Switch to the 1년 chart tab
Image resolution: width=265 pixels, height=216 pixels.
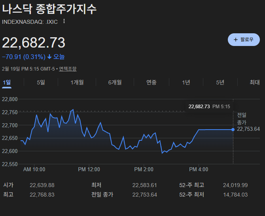pos(186,82)
